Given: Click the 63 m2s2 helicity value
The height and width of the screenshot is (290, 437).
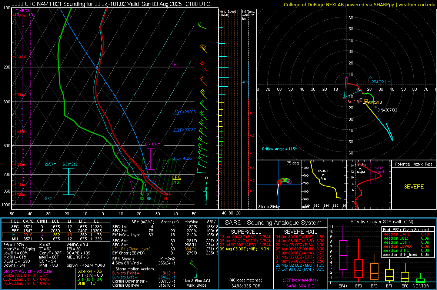Looking at the screenshot, I should [70, 164].
